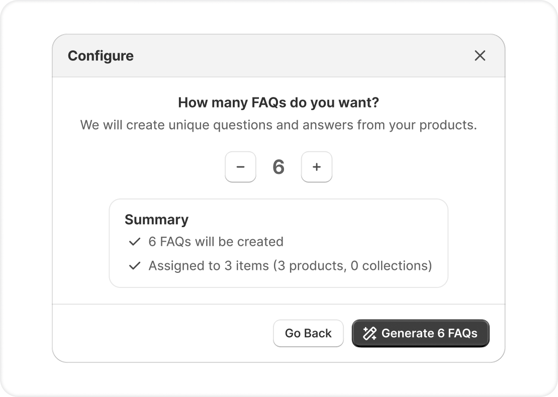Click the Summary heading
Viewport: 558px width, 397px height.
[156, 220]
